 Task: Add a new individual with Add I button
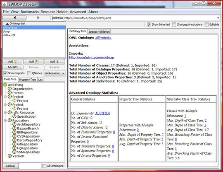[x=55, y=61]
